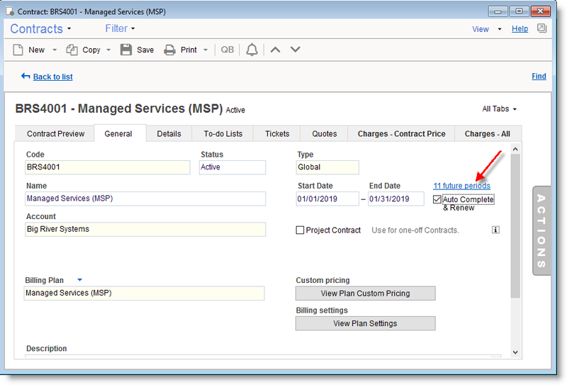Click the Print icon in toolbar
This screenshot has height=385, width=567.
click(170, 50)
